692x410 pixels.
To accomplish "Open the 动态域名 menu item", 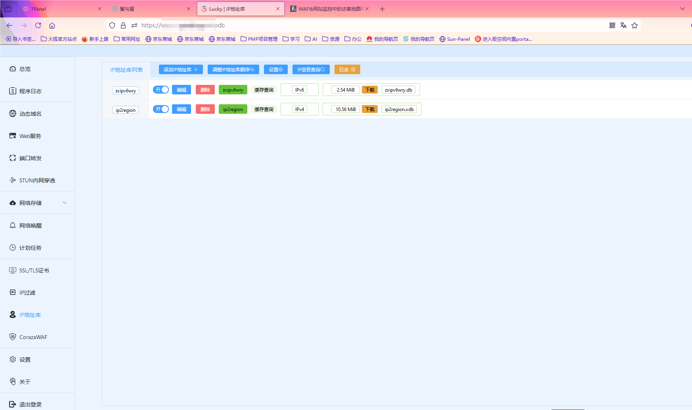I will pyautogui.click(x=38, y=114).
